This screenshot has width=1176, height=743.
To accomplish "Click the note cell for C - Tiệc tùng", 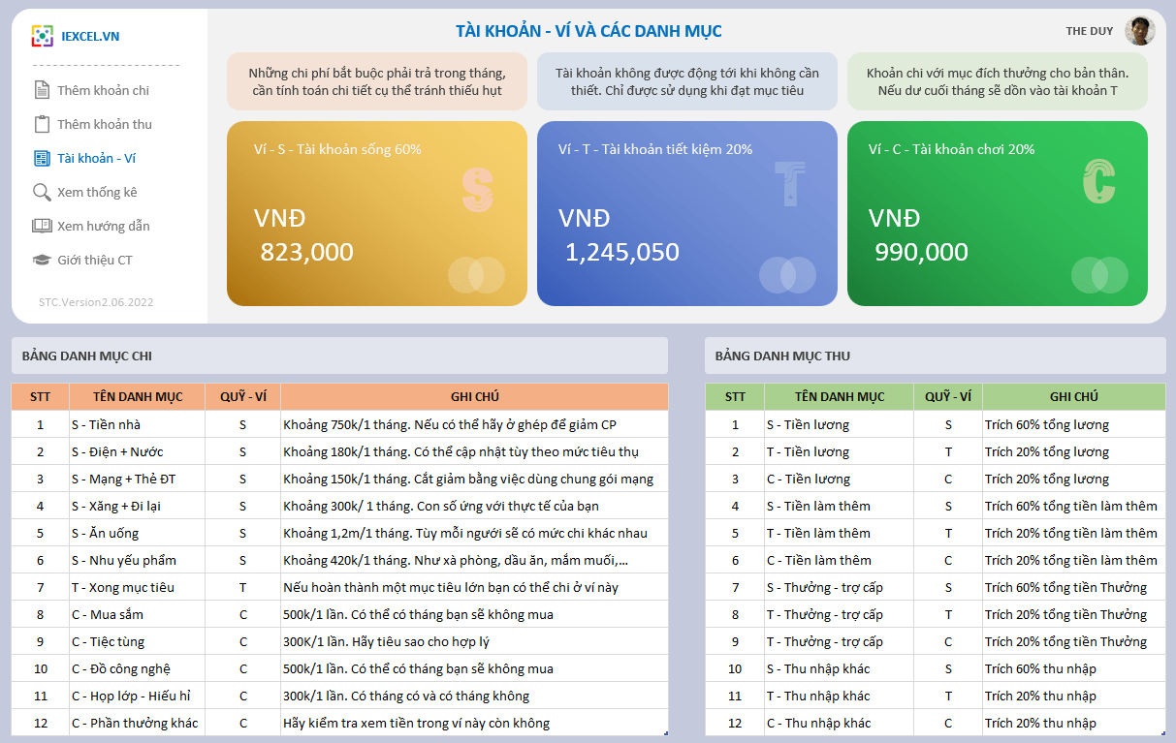I will point(473,641).
